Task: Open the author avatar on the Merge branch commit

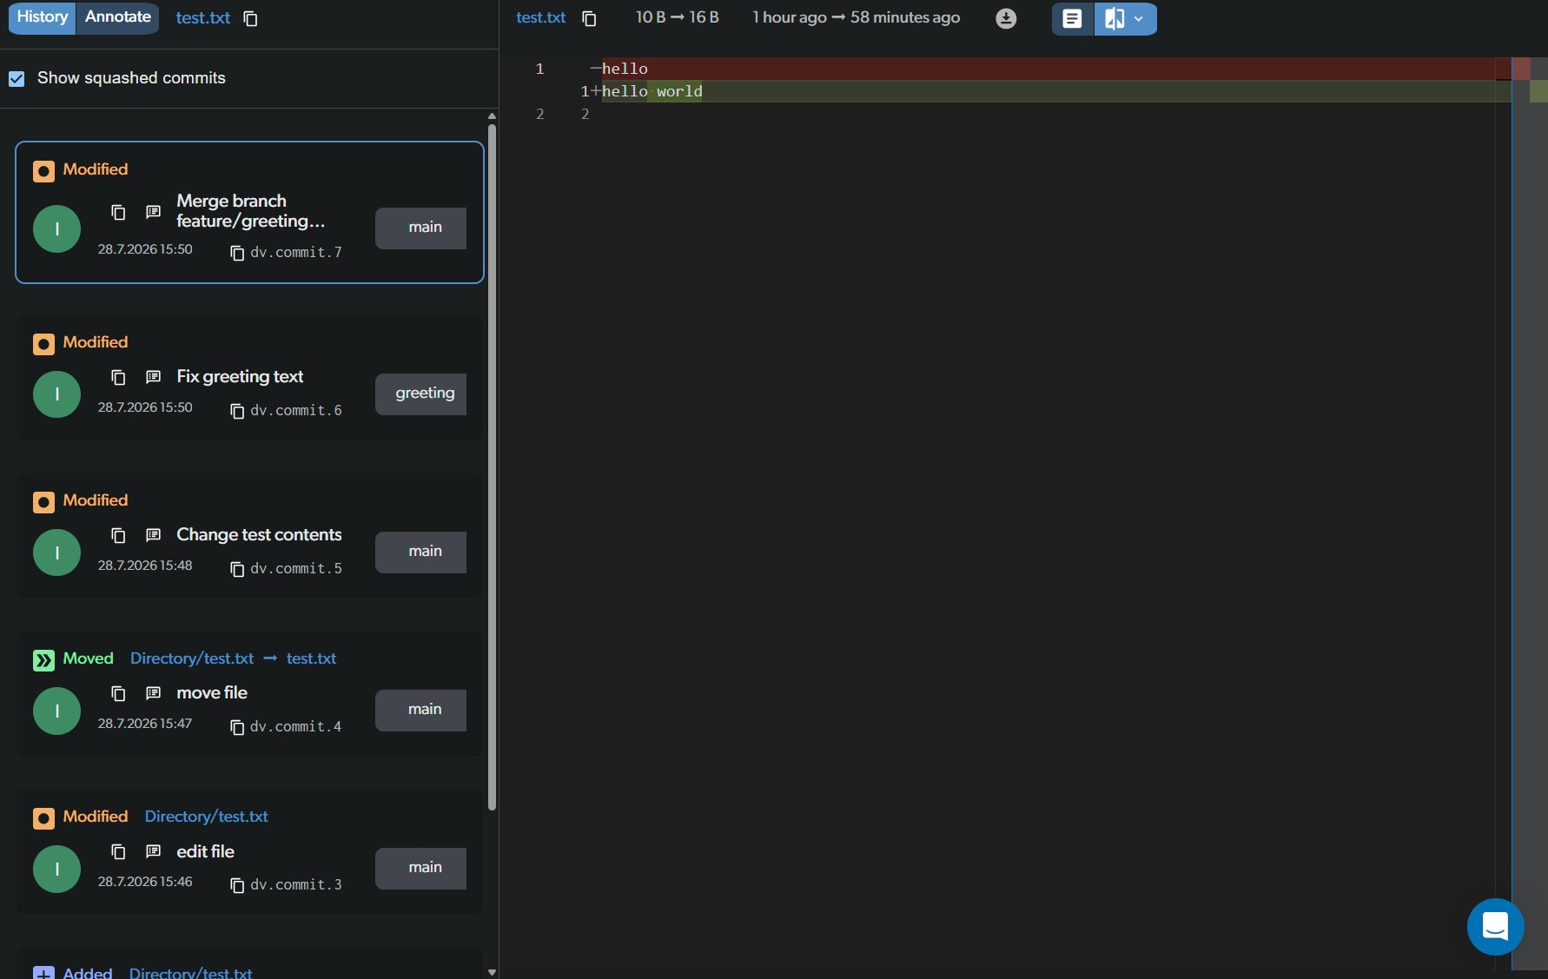Action: point(57,228)
